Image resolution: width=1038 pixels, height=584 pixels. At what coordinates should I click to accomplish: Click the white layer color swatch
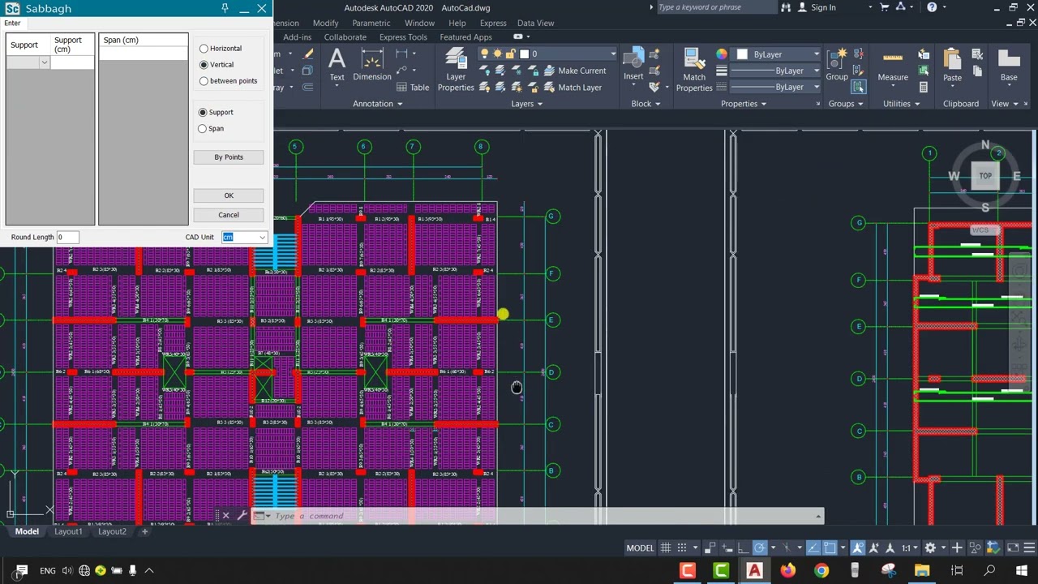524,54
